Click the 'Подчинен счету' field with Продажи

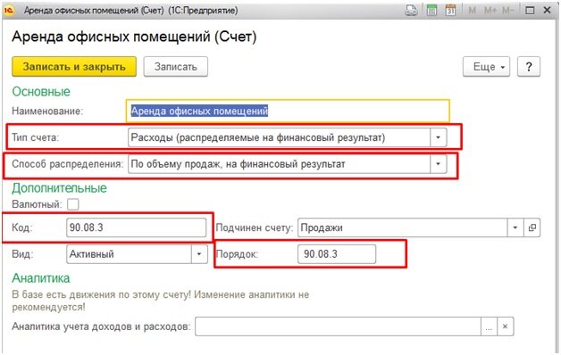click(x=403, y=227)
